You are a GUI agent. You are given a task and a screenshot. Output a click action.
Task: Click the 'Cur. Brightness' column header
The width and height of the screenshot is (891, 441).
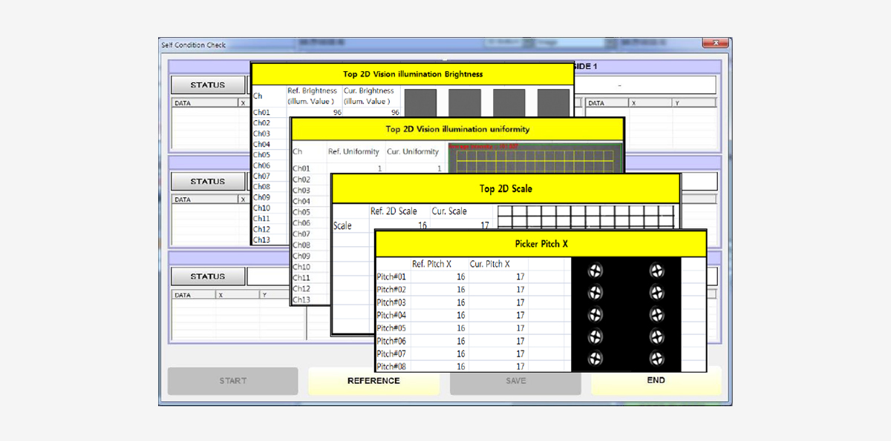pyautogui.click(x=370, y=96)
